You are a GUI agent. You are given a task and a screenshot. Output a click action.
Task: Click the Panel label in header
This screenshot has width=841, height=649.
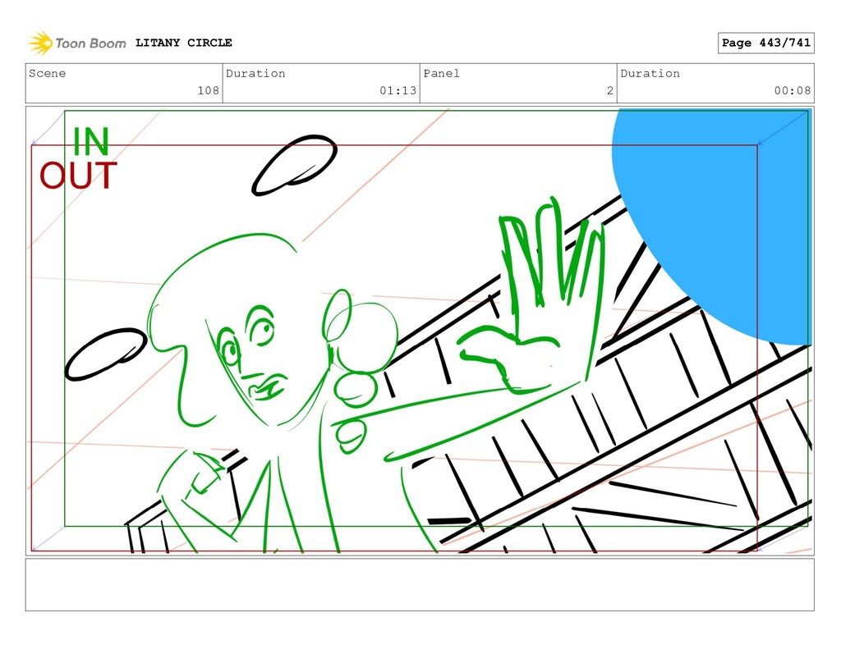pyautogui.click(x=441, y=73)
